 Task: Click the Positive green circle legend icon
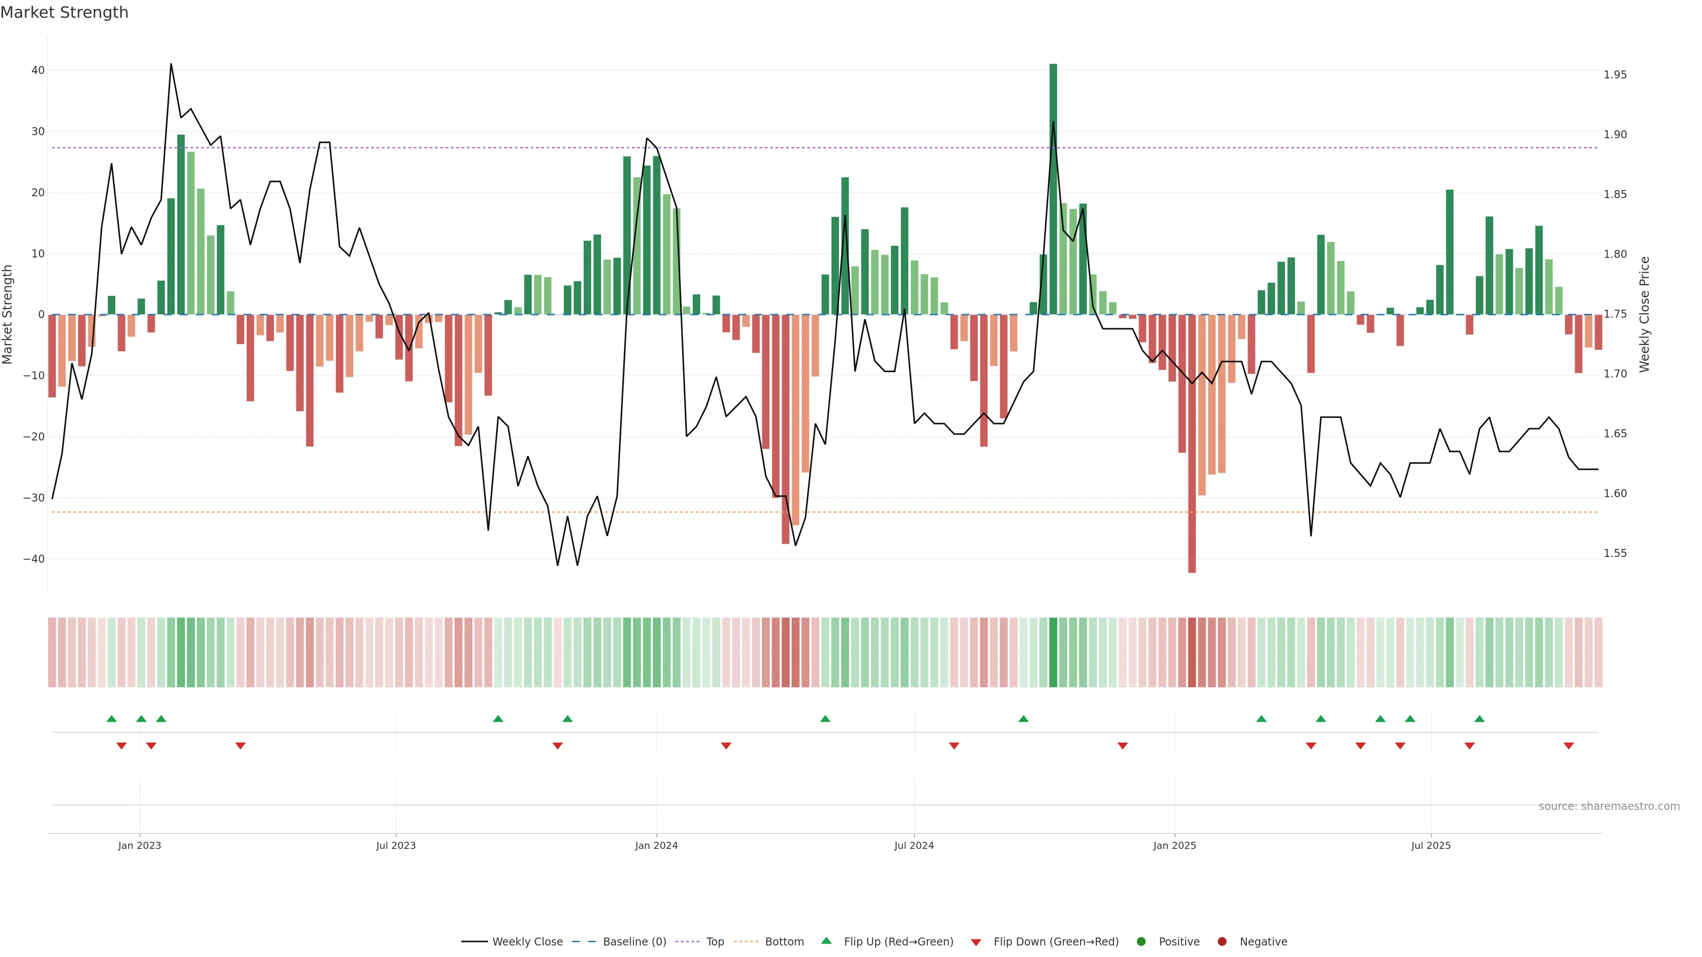click(x=1141, y=942)
